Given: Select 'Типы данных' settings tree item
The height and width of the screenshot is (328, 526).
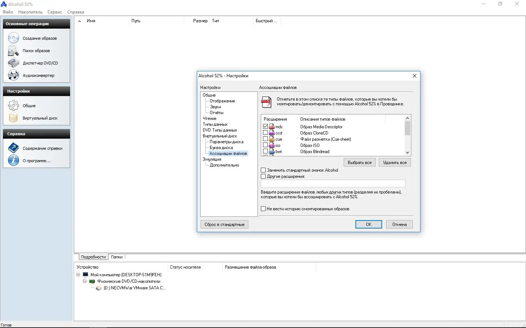Looking at the screenshot, I should point(215,124).
